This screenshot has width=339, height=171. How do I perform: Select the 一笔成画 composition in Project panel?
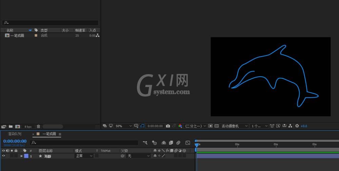pyautogui.click(x=17, y=36)
